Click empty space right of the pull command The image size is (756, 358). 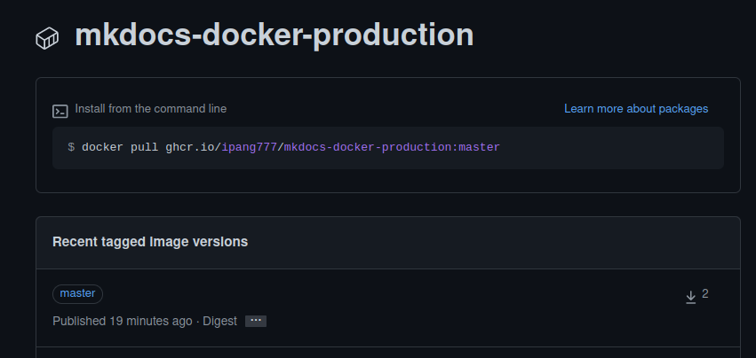coord(613,147)
